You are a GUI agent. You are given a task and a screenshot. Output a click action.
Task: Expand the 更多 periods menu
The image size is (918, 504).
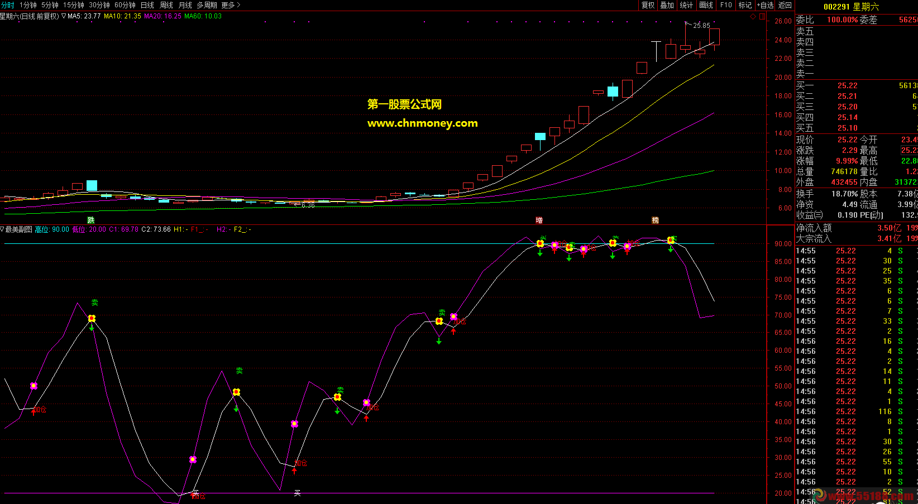(231, 5)
